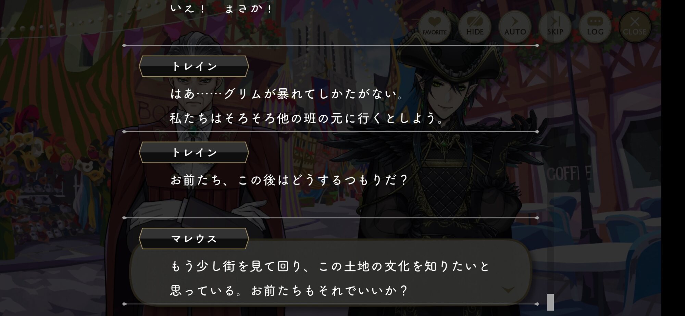Select the first トレイン name plate

tap(194, 66)
